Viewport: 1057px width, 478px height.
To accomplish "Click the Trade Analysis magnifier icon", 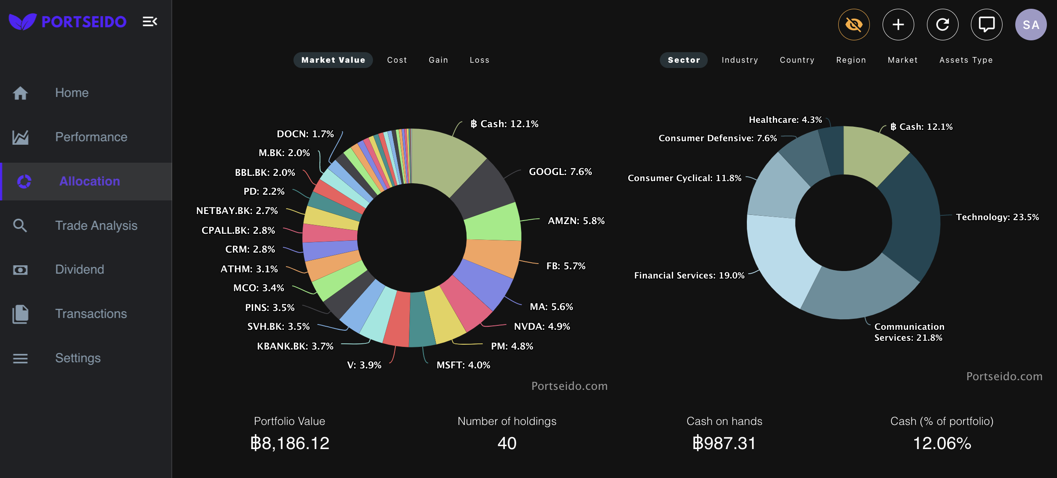I will [20, 225].
